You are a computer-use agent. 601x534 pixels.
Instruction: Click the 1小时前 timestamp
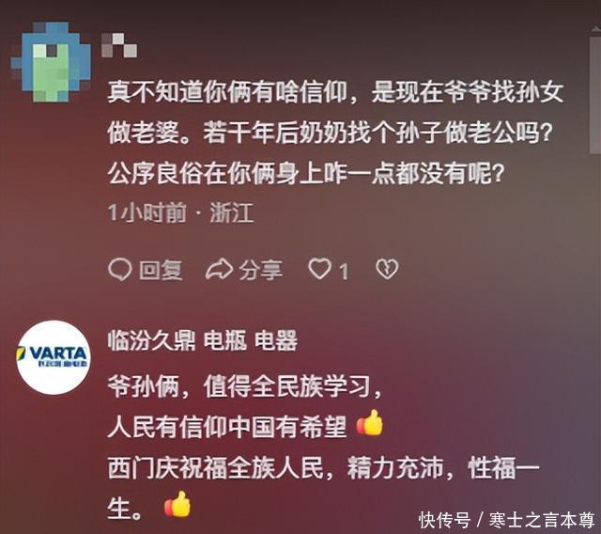[x=147, y=212]
